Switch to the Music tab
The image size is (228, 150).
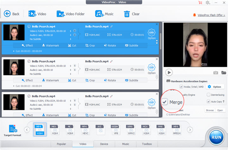tap(126, 144)
